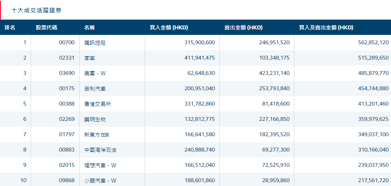Click sell amount 227,166,850
The width and height of the screenshot is (391, 186).
275,119
